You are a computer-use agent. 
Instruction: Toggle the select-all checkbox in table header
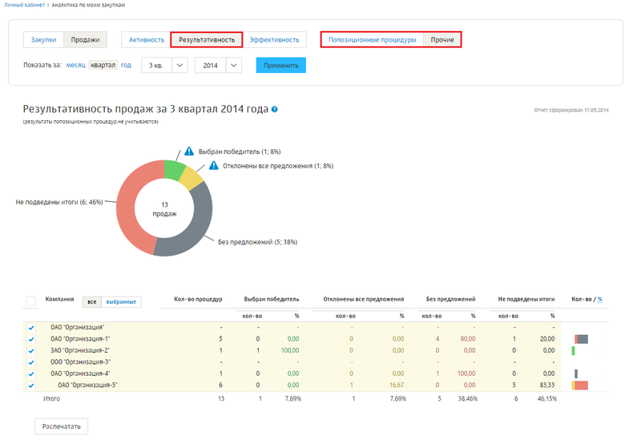tap(31, 301)
